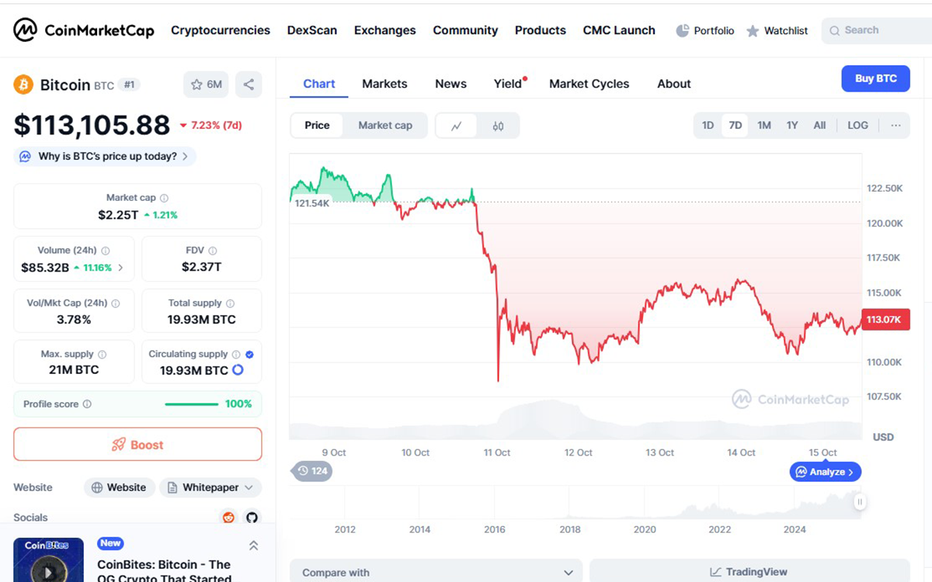Open Bitcoin's GitHub via social icon
Image resolution: width=932 pixels, height=582 pixels.
click(252, 517)
